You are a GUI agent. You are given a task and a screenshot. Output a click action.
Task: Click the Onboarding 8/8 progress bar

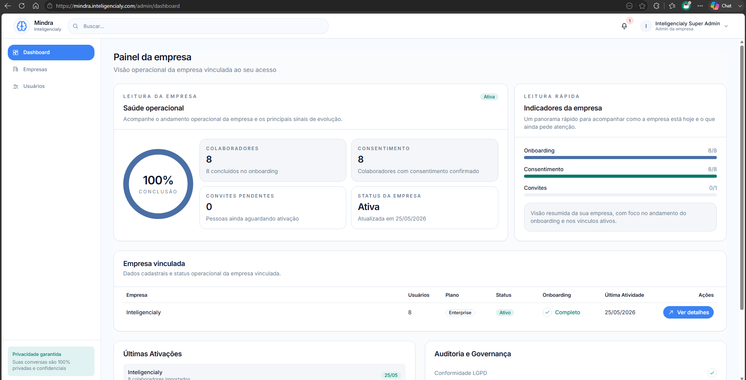click(x=620, y=158)
